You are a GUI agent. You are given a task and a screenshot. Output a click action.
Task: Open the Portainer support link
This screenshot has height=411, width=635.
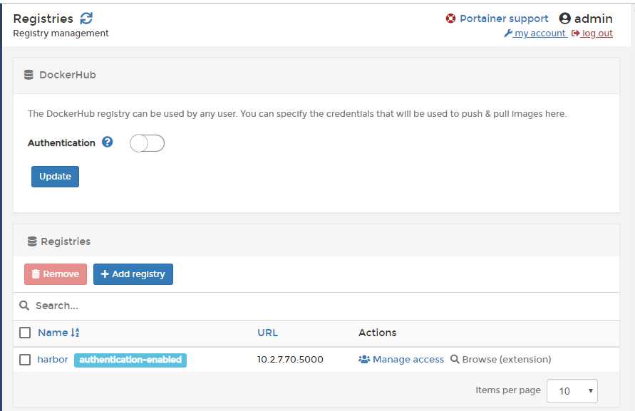(x=504, y=19)
